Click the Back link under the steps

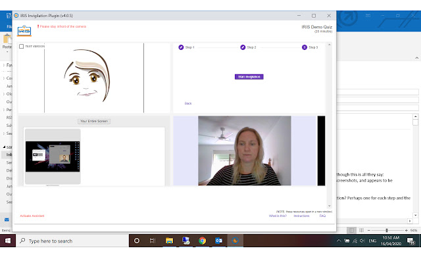pyautogui.click(x=188, y=103)
